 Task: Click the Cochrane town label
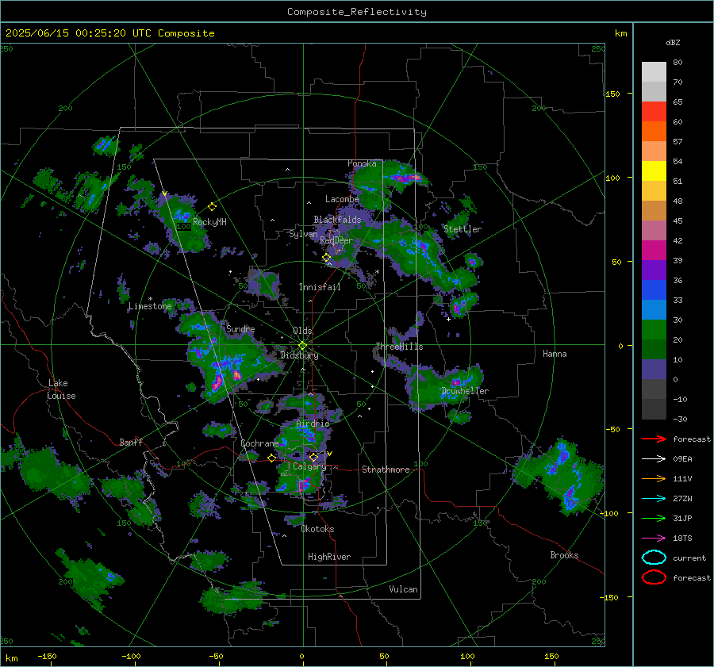(259, 443)
